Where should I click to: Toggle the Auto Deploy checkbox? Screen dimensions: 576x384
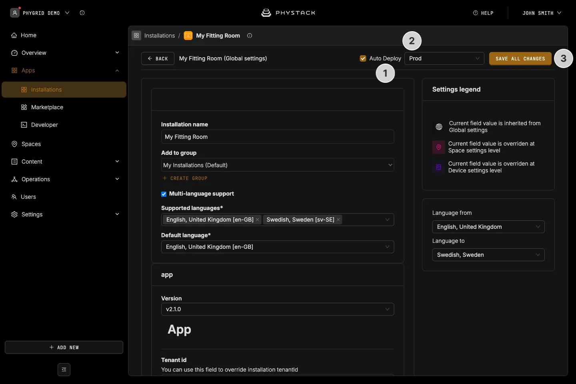pos(363,58)
